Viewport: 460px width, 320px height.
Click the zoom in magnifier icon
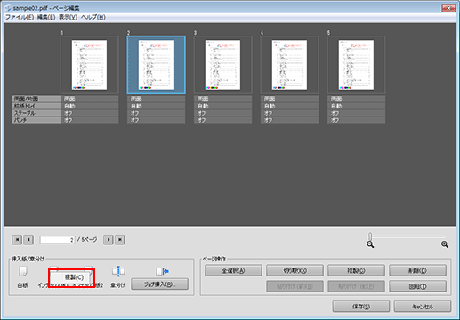(x=445, y=244)
